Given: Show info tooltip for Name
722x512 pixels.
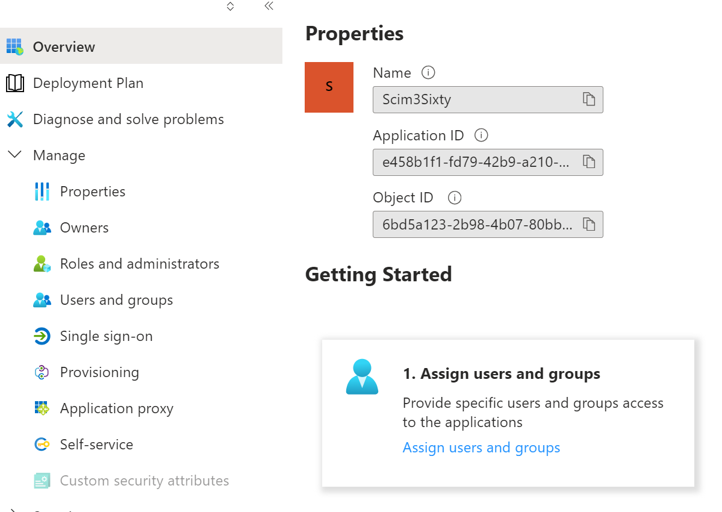Looking at the screenshot, I should pyautogui.click(x=428, y=73).
